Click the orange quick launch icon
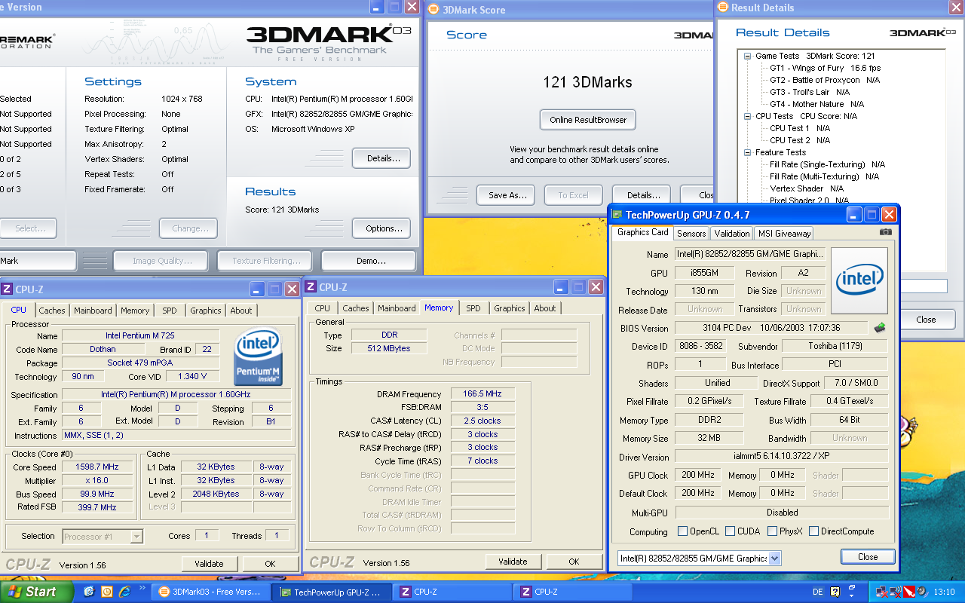Viewport: 965px width, 603px height. tap(106, 592)
